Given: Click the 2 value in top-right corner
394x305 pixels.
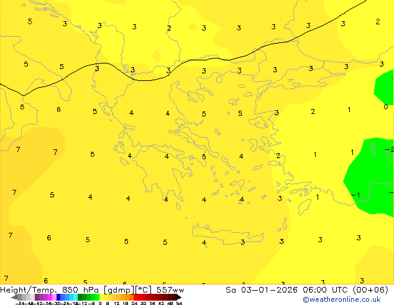Looking at the screenshot, I should (x=377, y=22).
